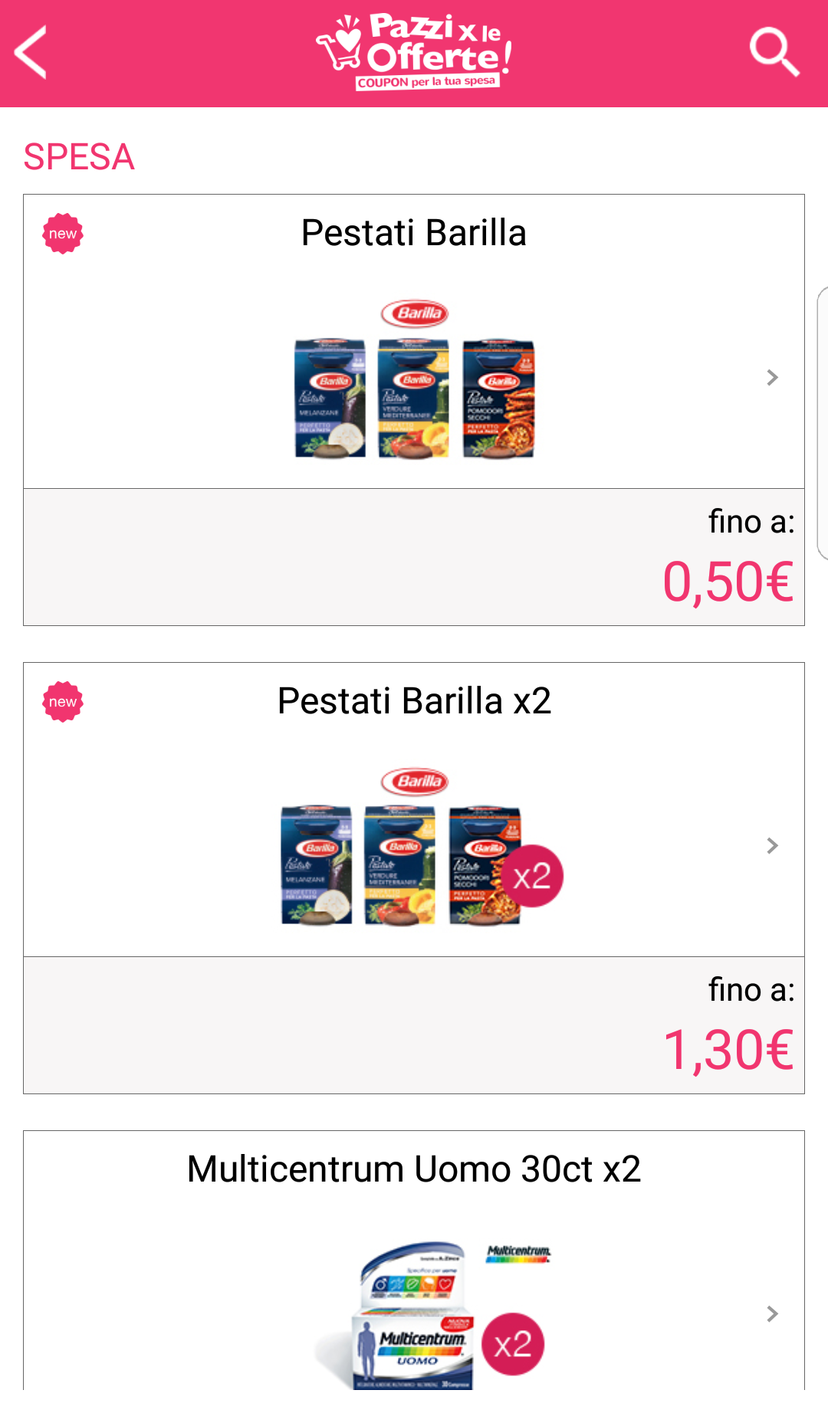
Task: Select the 0,50€ coupon value
Action: click(x=728, y=582)
